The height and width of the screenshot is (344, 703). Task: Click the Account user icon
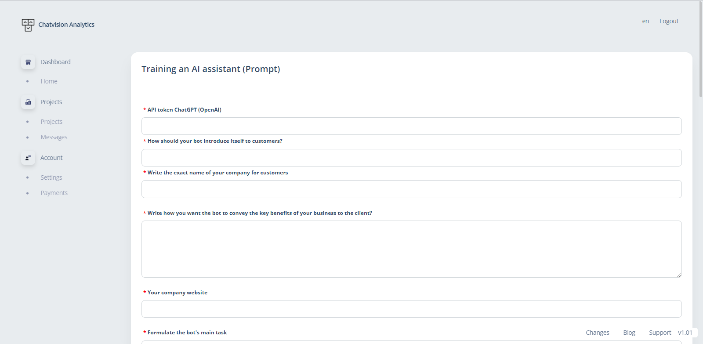tap(28, 158)
